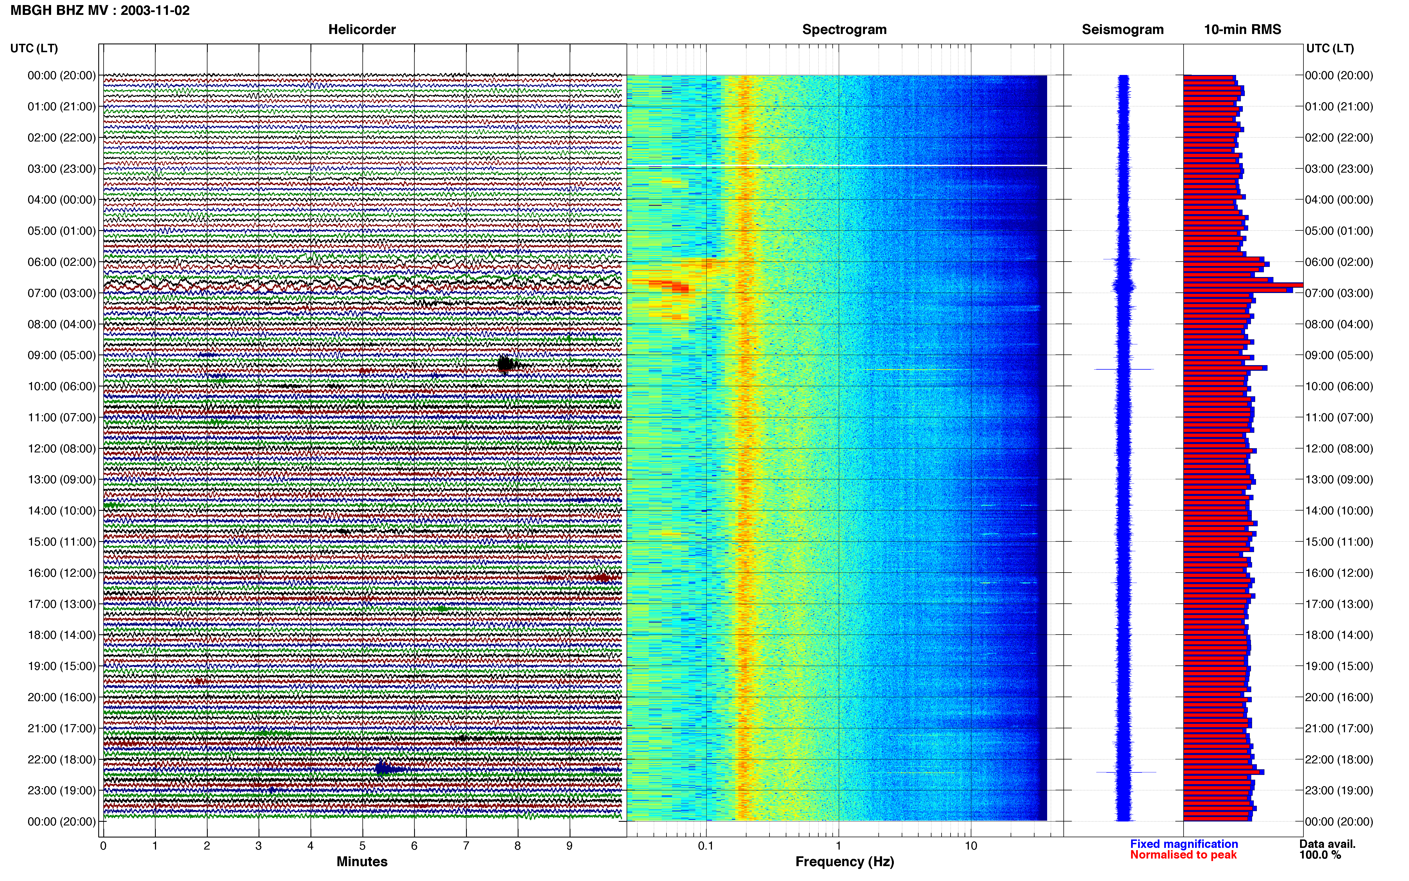Click left time label '22:00 (18:00)'
1409x881 pixels.
(x=62, y=759)
